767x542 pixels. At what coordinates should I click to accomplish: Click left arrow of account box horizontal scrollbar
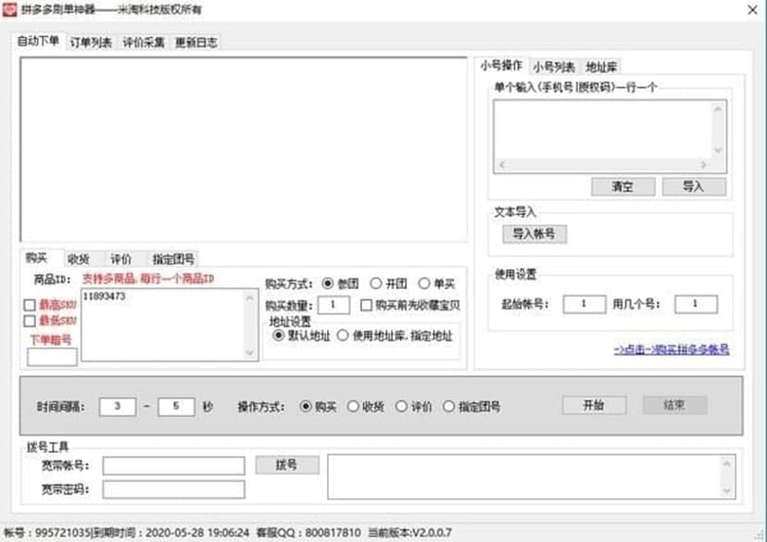tap(501, 165)
